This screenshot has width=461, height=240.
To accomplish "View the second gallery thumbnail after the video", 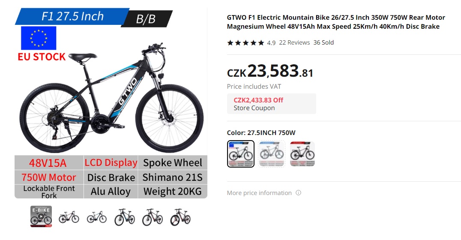I will 69,217.
